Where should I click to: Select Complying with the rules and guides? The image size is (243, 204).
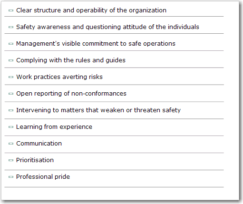tap(71, 60)
